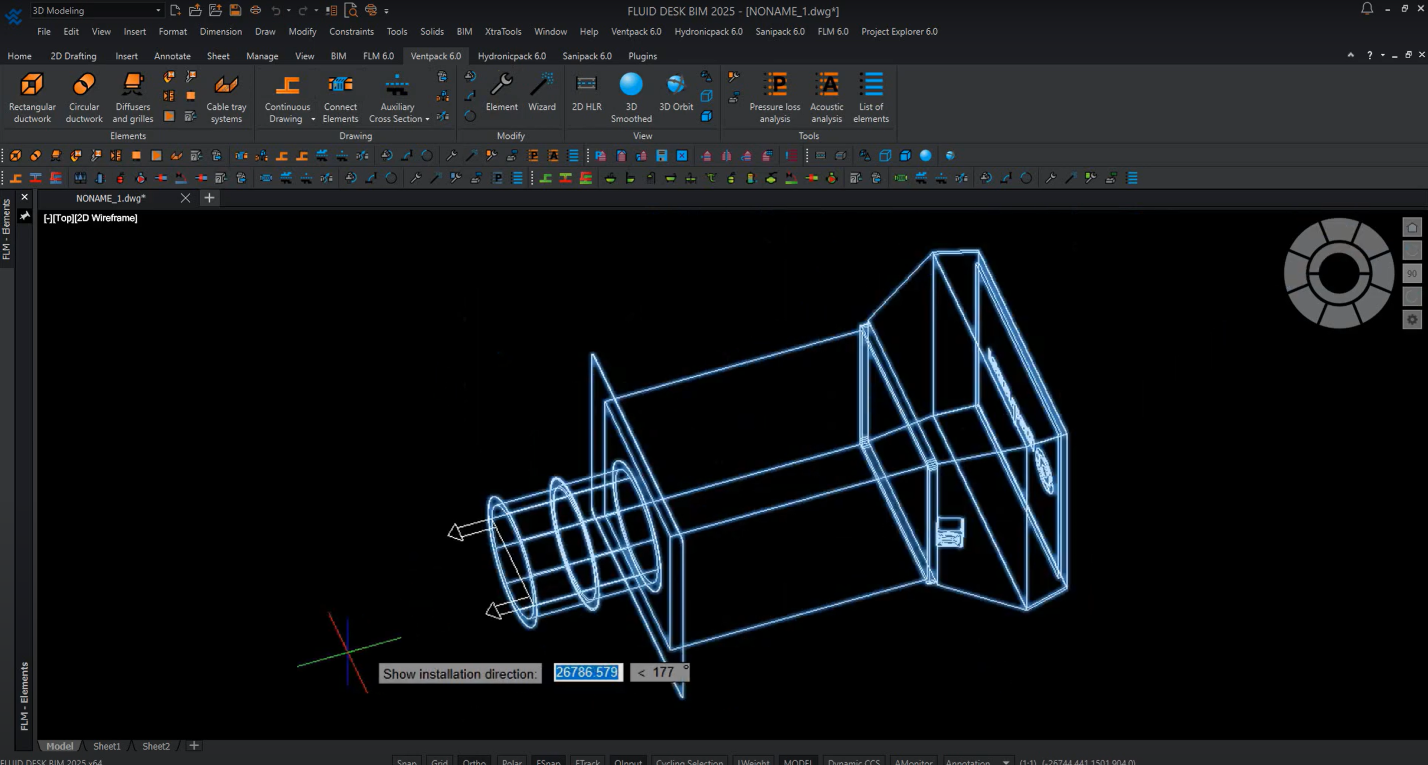Open the Solids menu
The width and height of the screenshot is (1428, 765).
(x=432, y=31)
